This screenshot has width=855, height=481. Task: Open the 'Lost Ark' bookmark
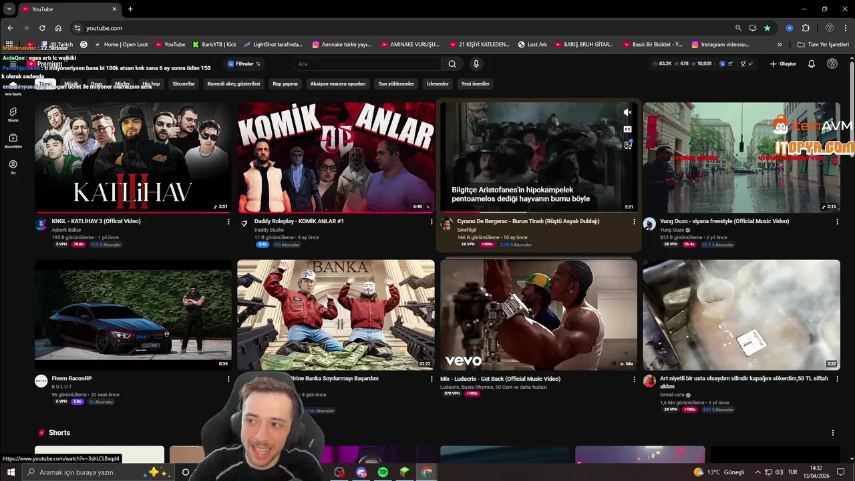point(532,45)
